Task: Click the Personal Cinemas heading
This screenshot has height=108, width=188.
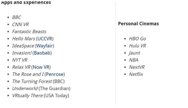Action: (x=139, y=24)
